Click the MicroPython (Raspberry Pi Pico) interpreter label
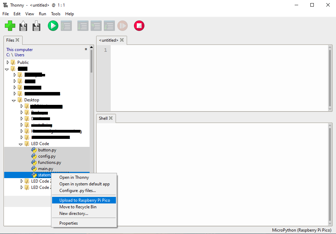 (x=302, y=230)
